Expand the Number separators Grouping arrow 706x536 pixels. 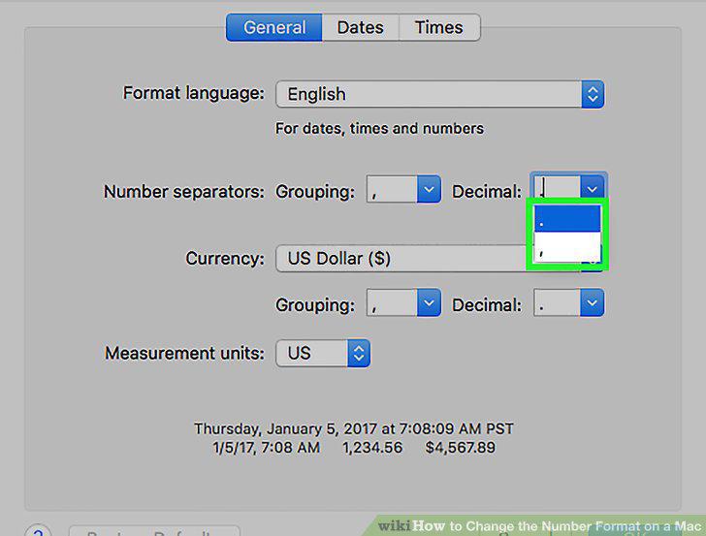click(x=429, y=189)
